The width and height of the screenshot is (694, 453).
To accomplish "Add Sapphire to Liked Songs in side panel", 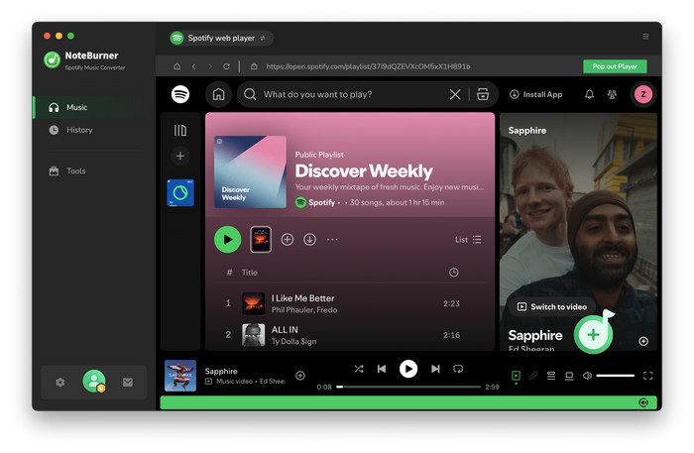I will point(643,341).
